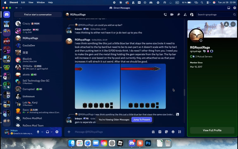Open DM with CaulisDev

pos(38,45)
